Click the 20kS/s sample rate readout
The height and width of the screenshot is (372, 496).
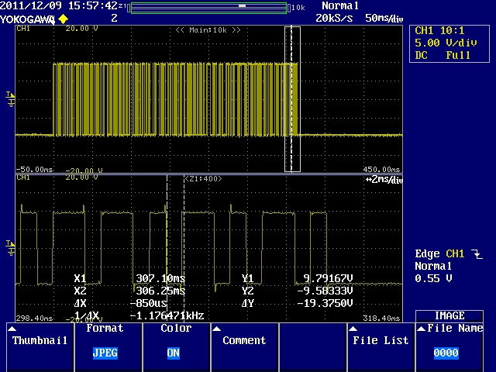coord(334,18)
